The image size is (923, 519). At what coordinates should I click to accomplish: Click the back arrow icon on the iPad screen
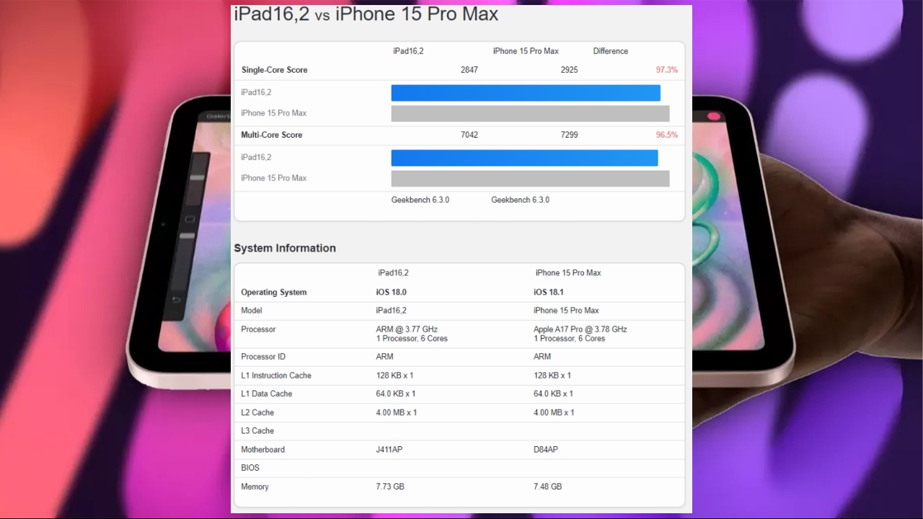coord(177,300)
